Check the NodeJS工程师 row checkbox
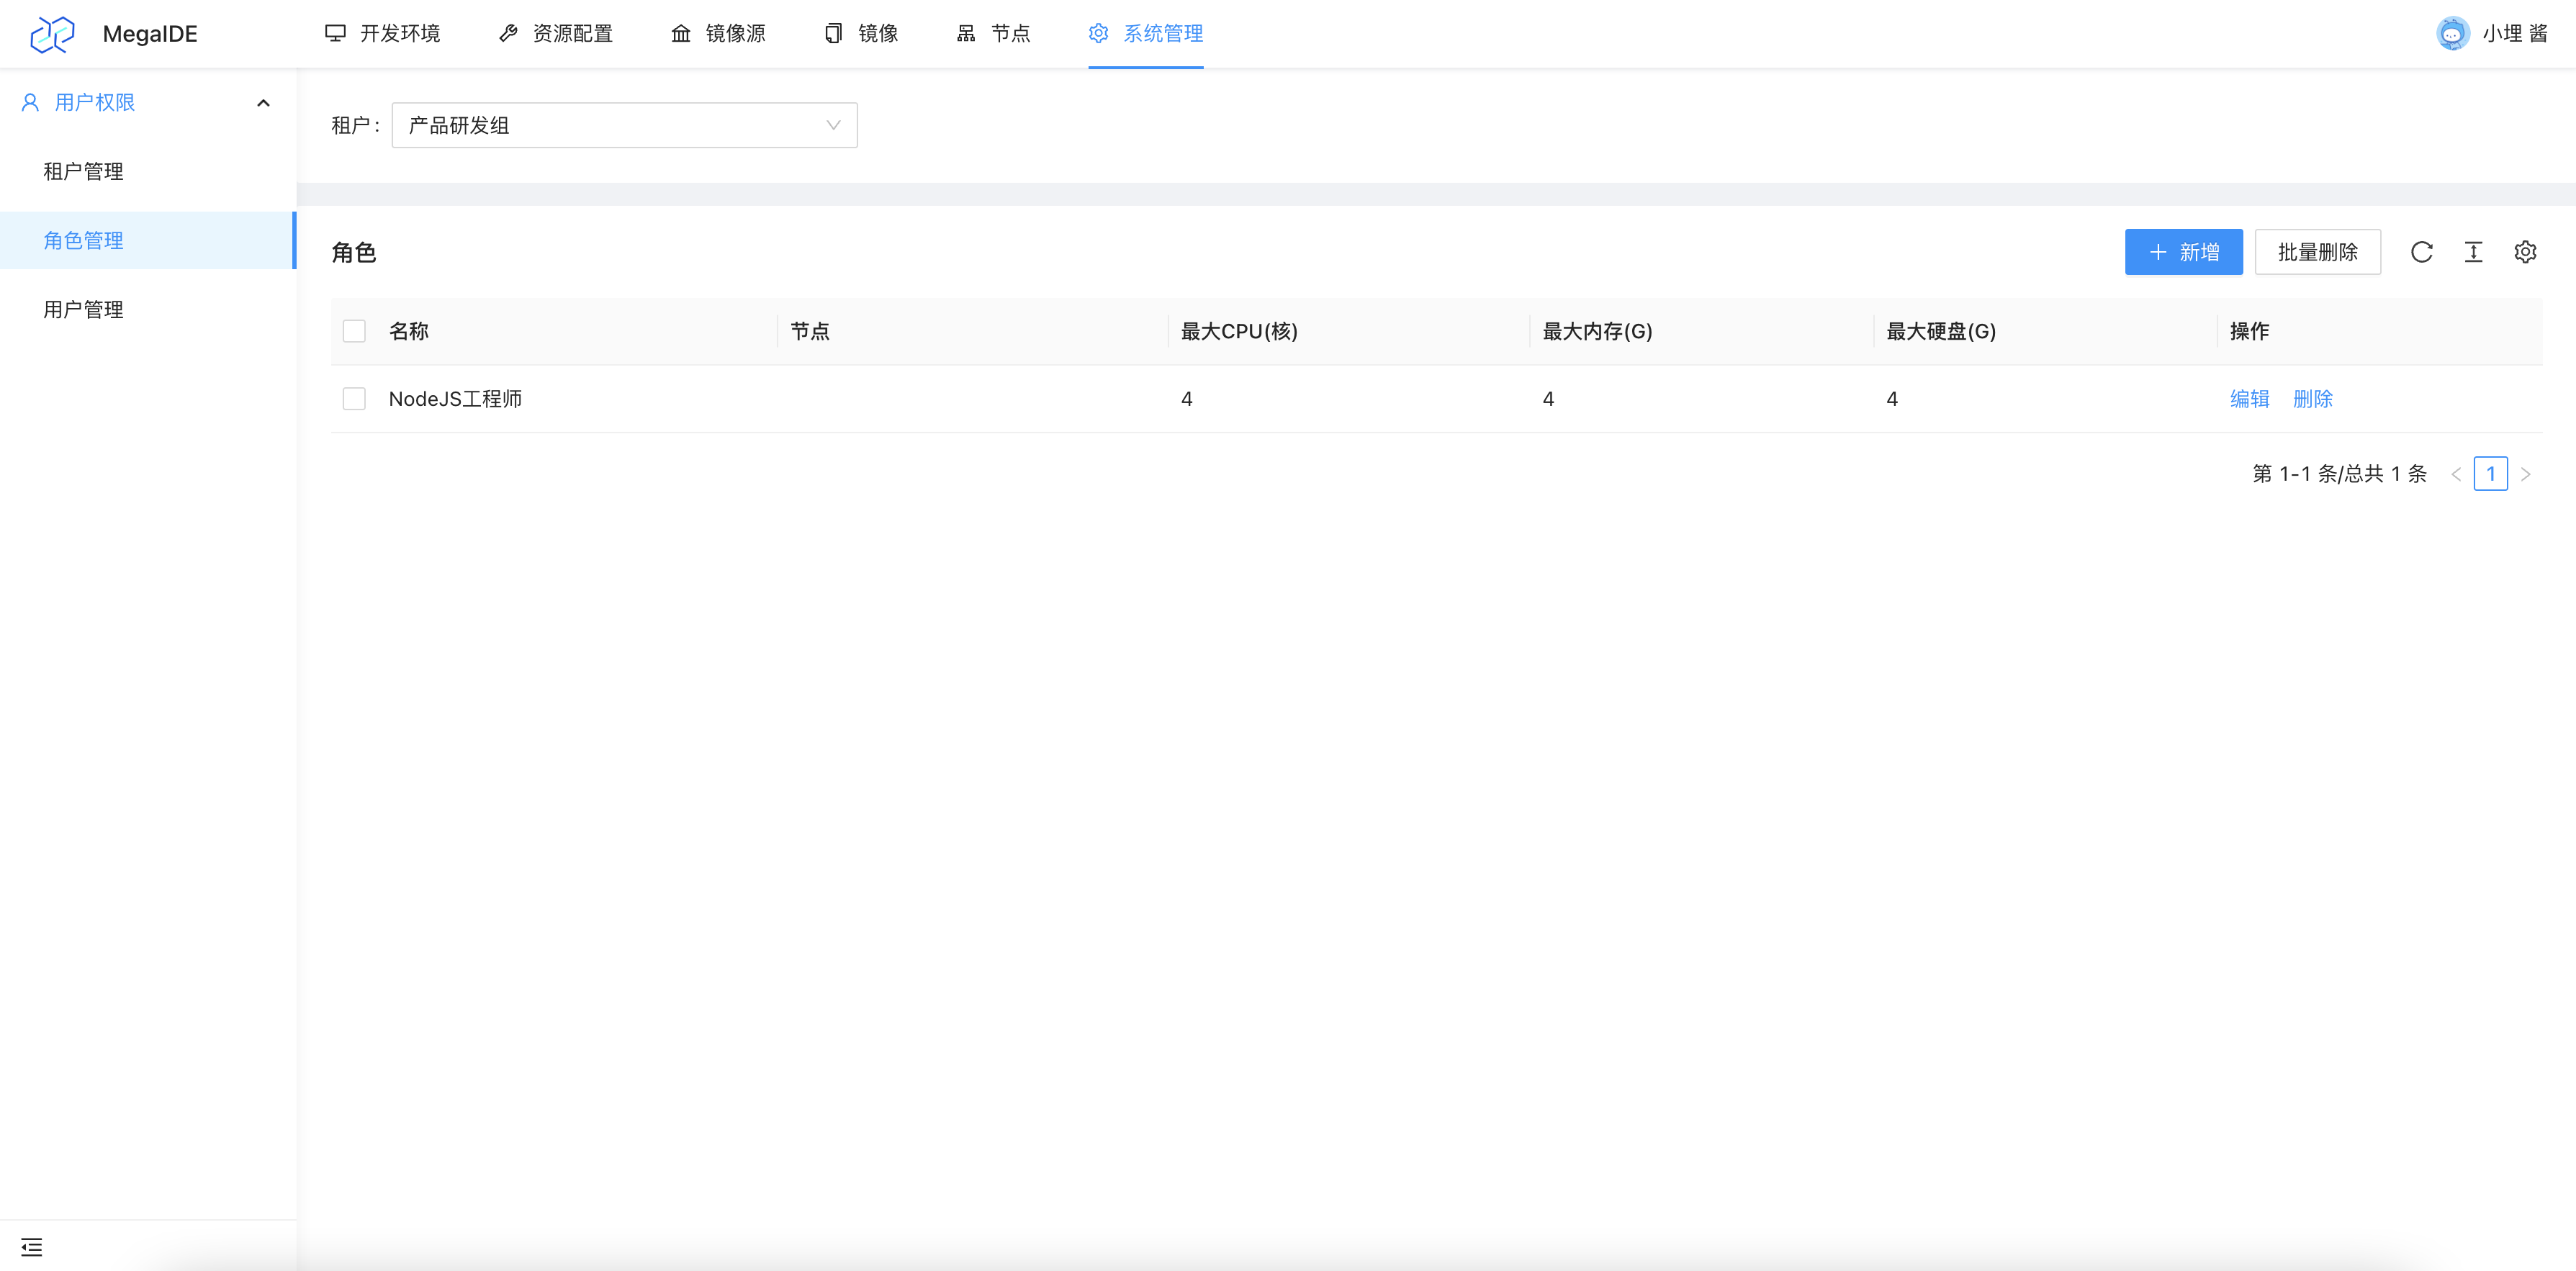This screenshot has height=1271, width=2576. click(x=354, y=399)
